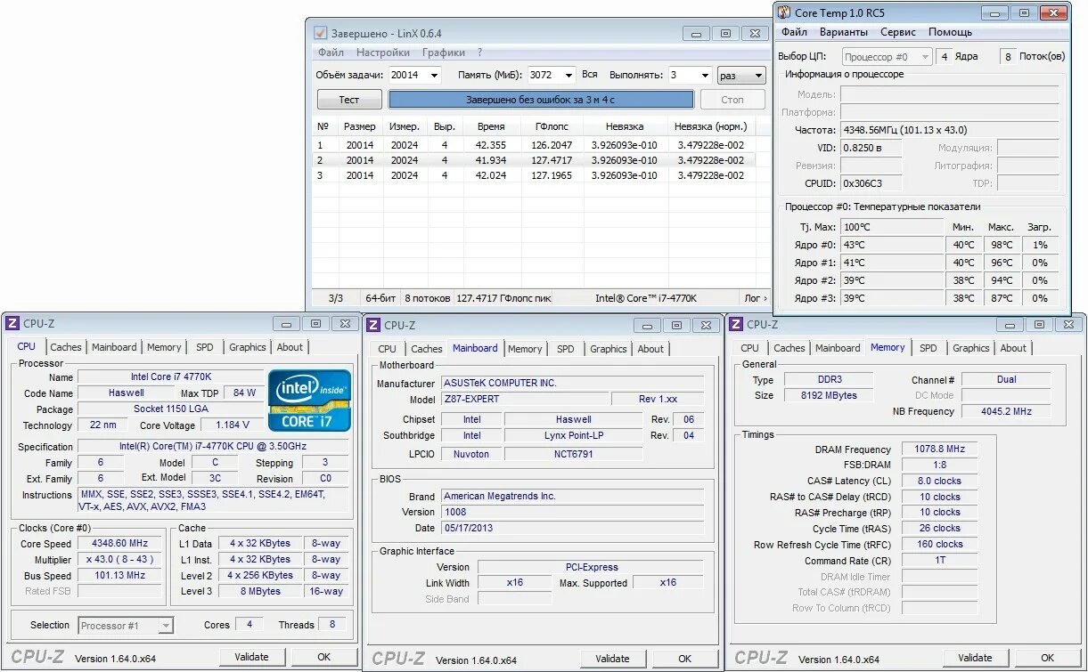This screenshot has width=1088, height=672.
Task: Switch to Memory tab in middle CPU-Z window
Action: click(x=525, y=349)
